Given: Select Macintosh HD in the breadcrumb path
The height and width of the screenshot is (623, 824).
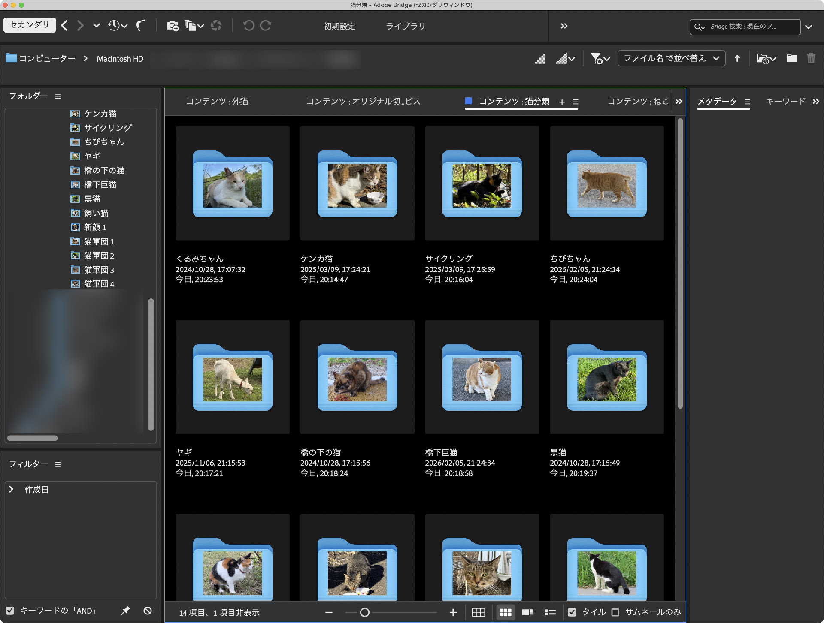Looking at the screenshot, I should [120, 58].
